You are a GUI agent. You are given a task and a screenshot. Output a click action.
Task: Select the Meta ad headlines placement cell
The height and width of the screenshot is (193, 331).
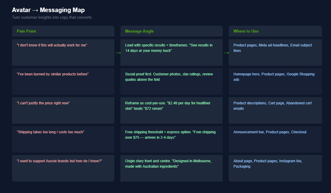pyautogui.click(x=275, y=52)
